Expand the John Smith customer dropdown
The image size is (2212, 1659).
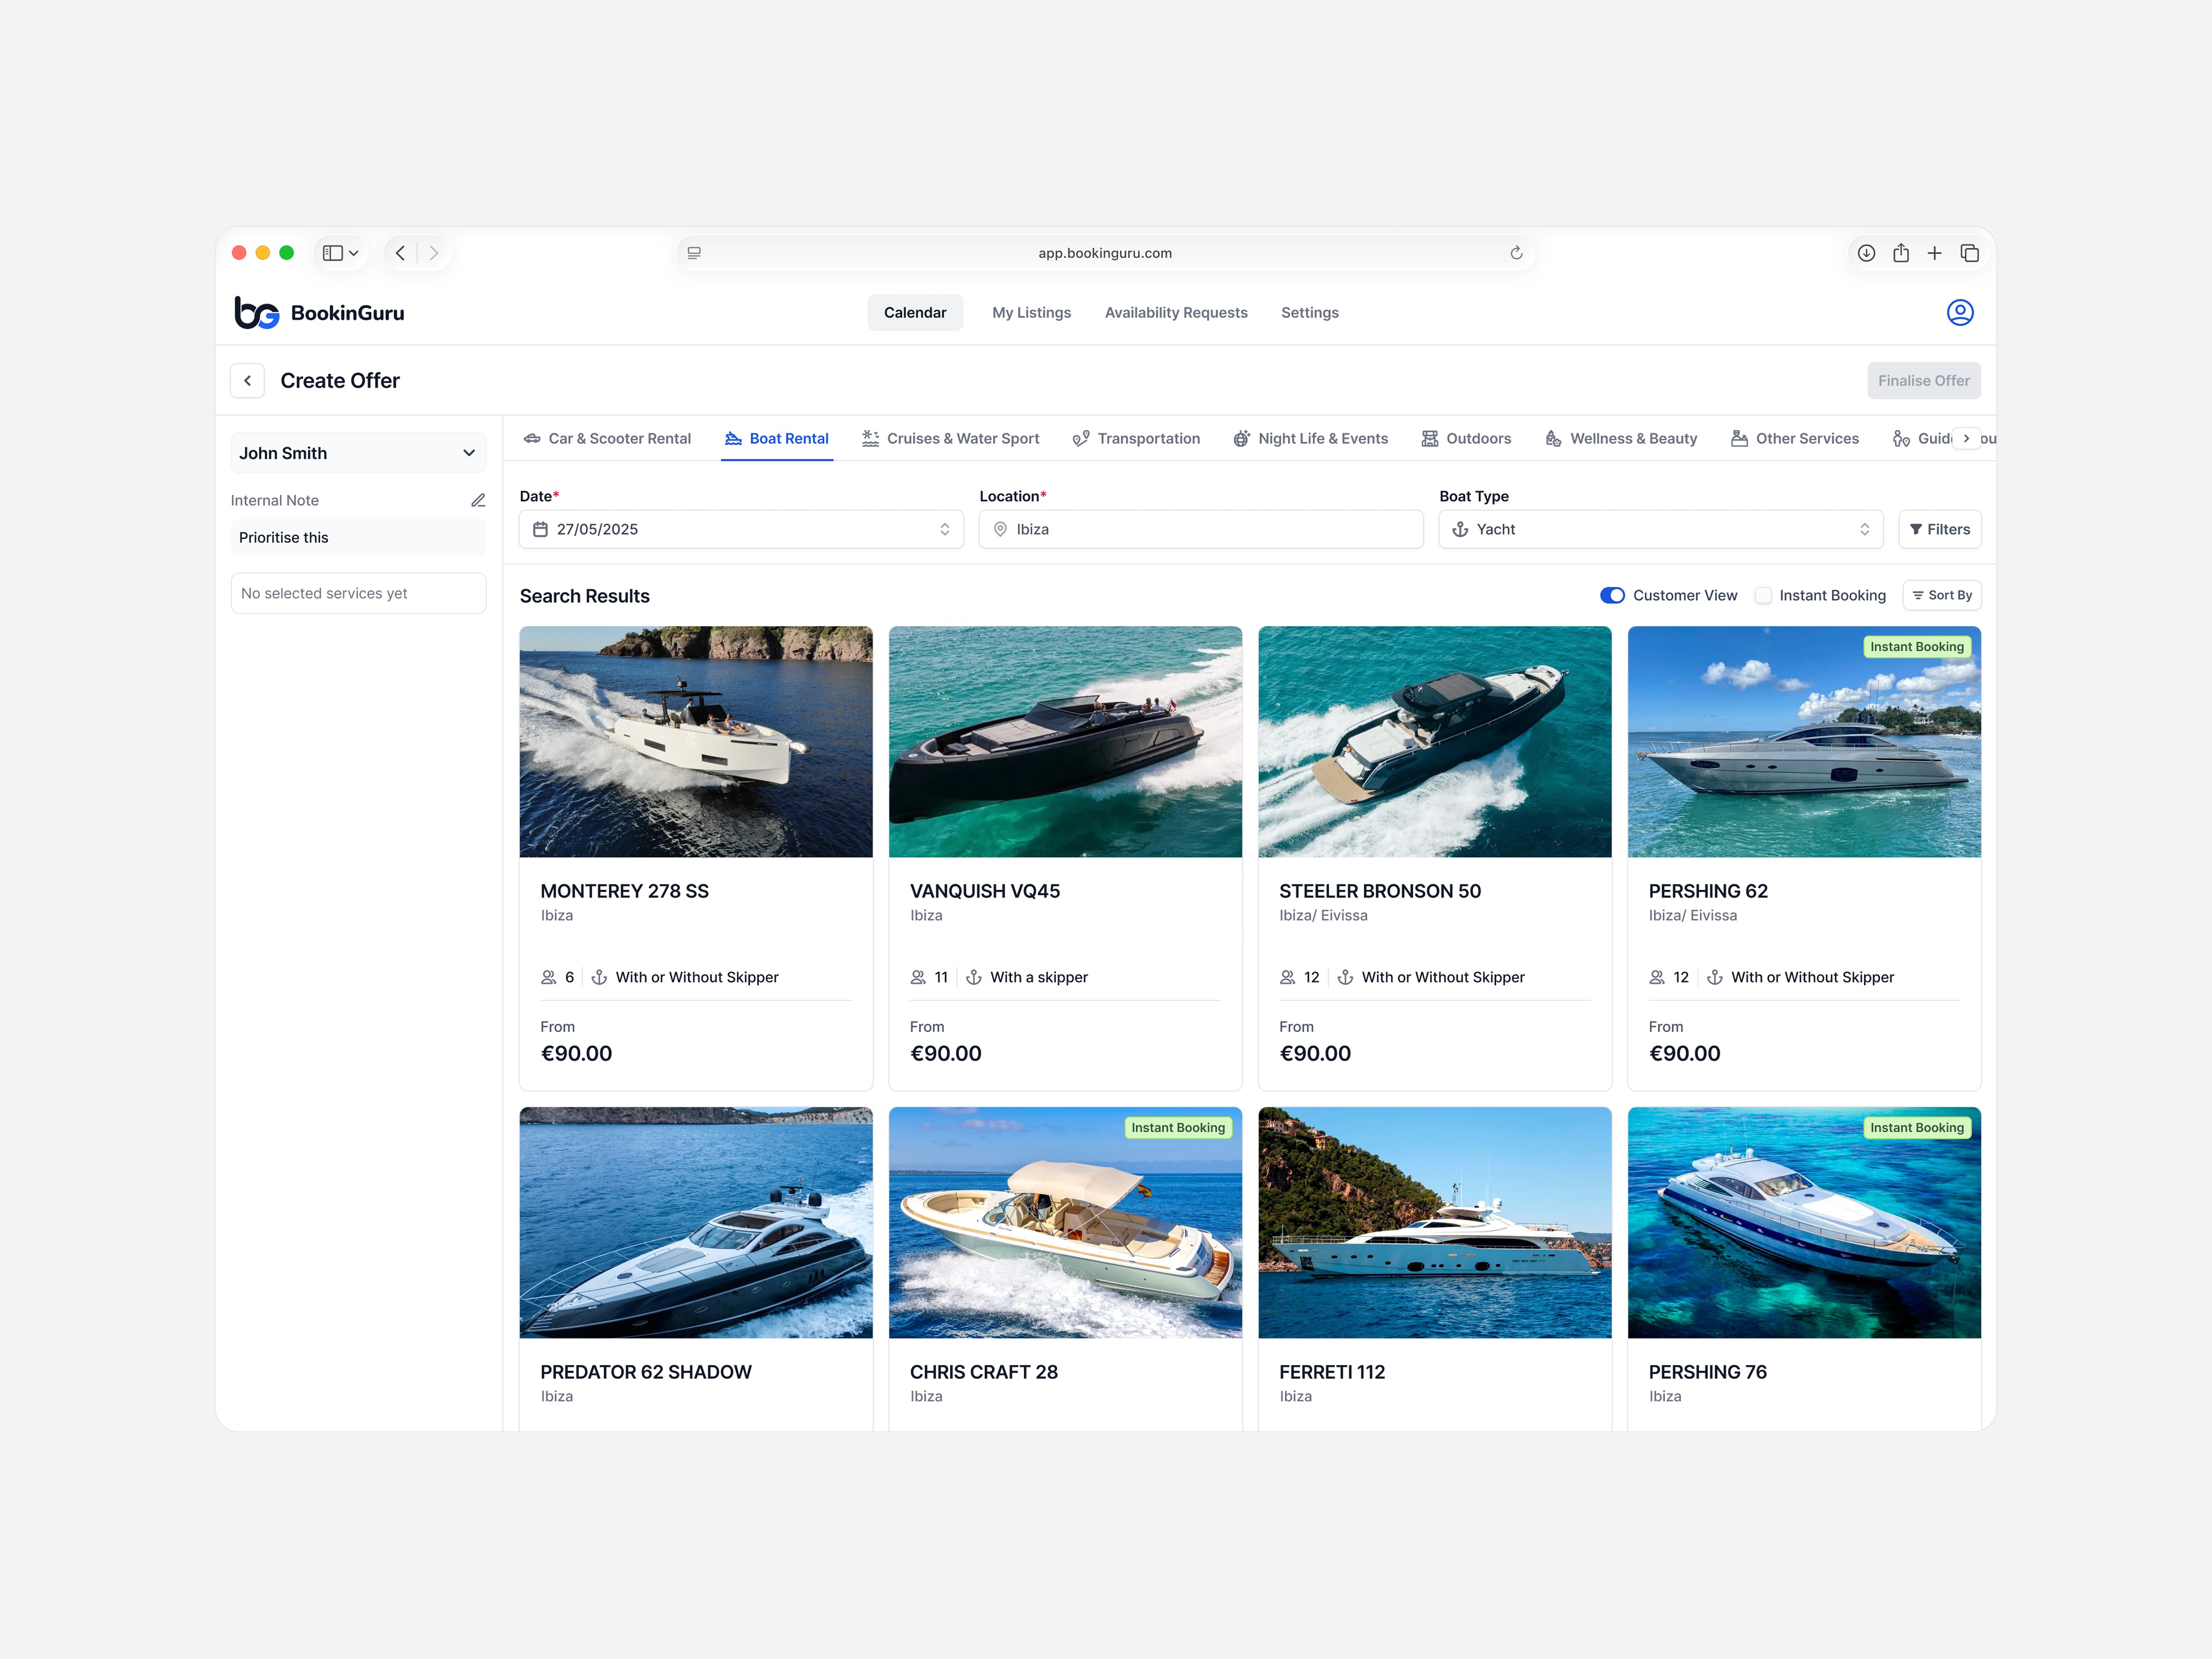[358, 453]
